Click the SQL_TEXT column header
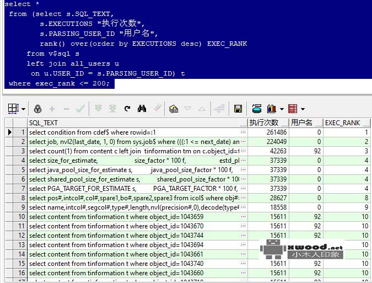372x283 pixels. click(x=137, y=123)
